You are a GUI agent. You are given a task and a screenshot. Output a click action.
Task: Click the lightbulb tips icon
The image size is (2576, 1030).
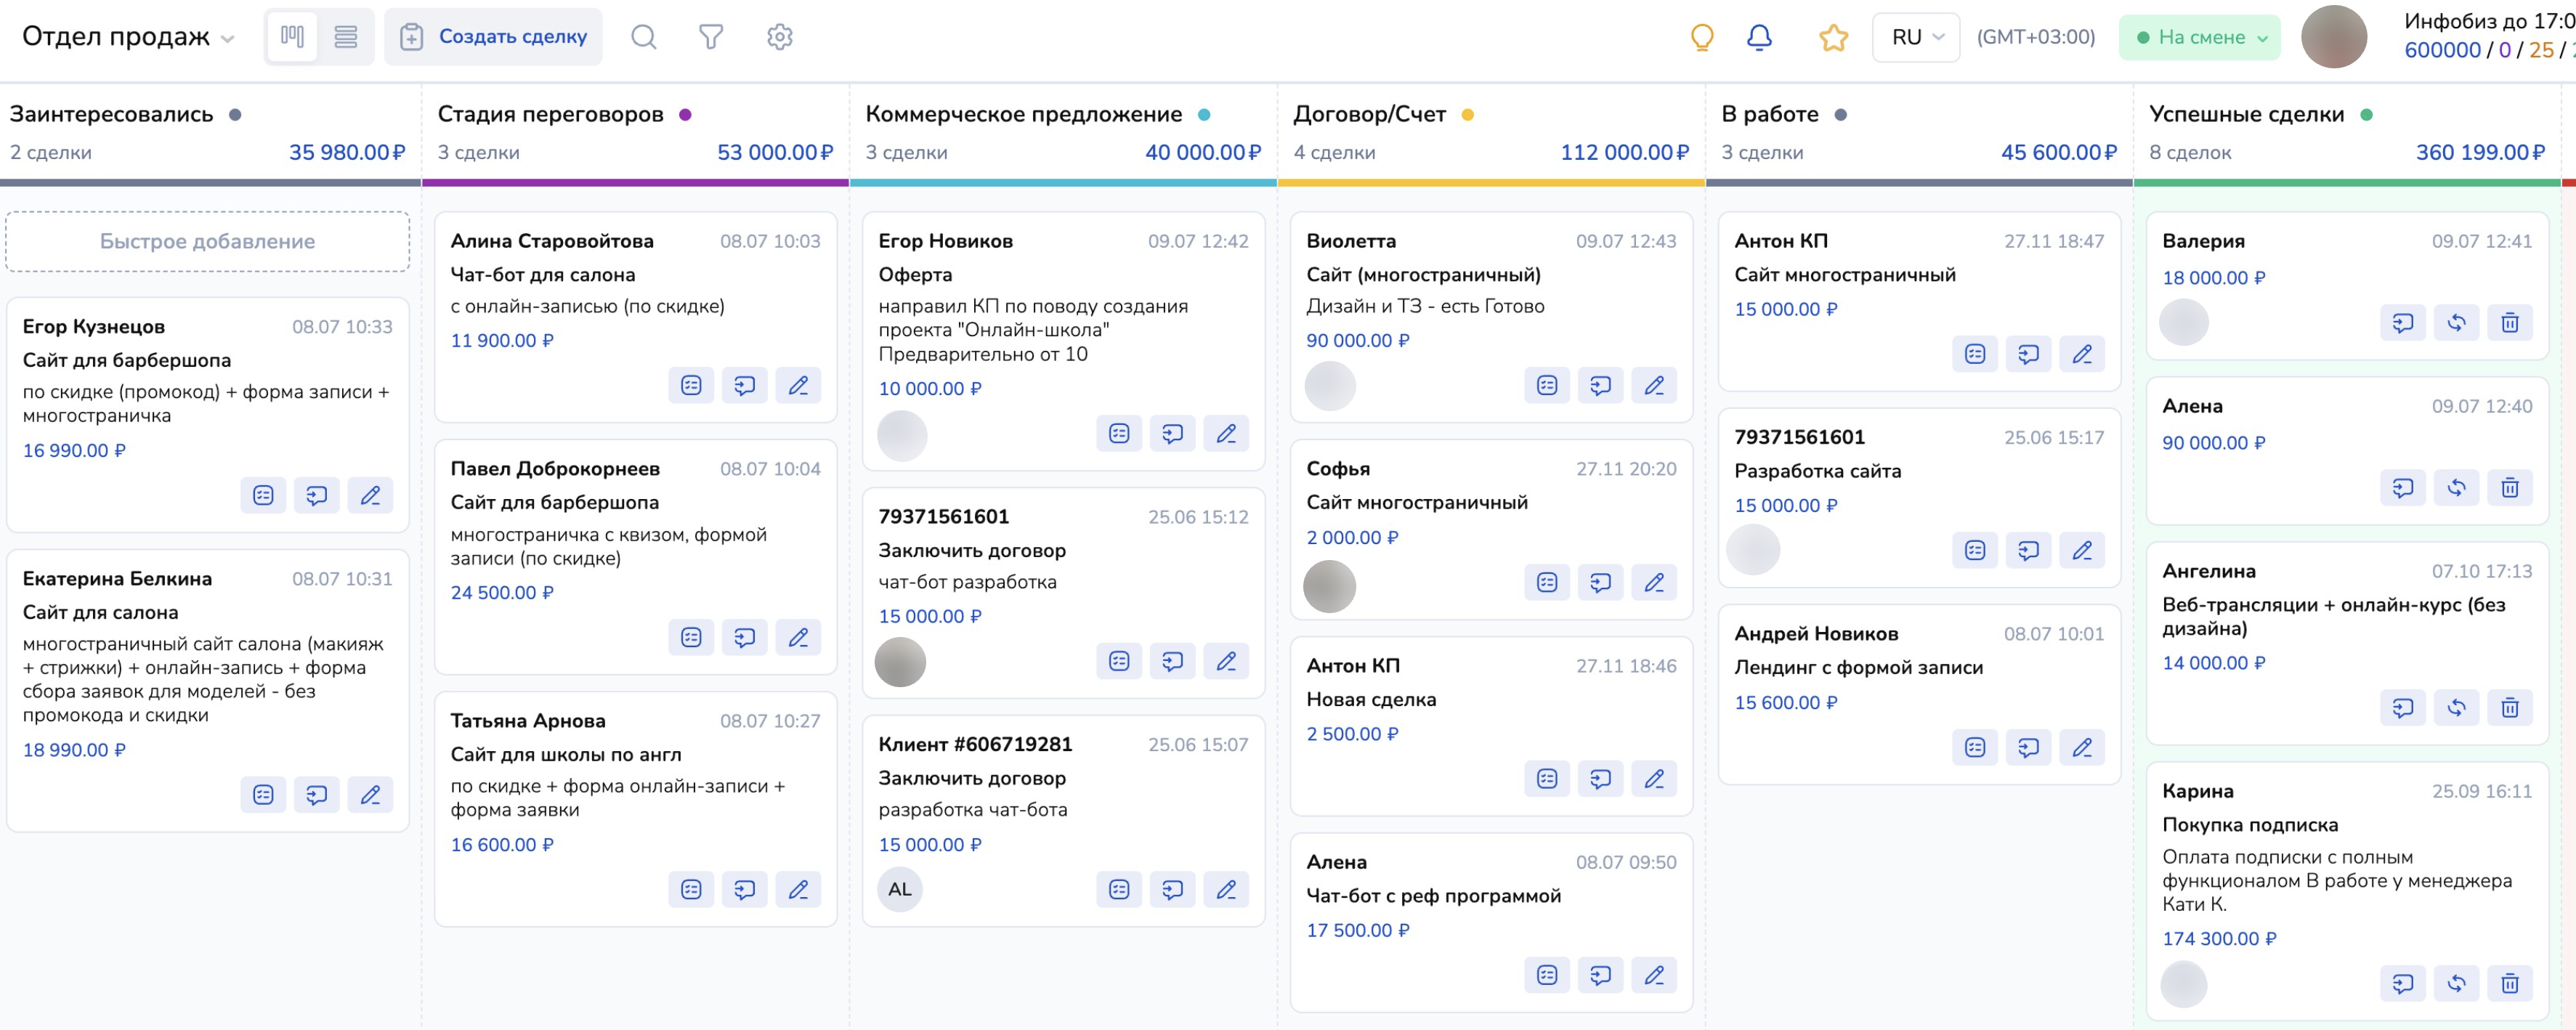click(x=1701, y=37)
